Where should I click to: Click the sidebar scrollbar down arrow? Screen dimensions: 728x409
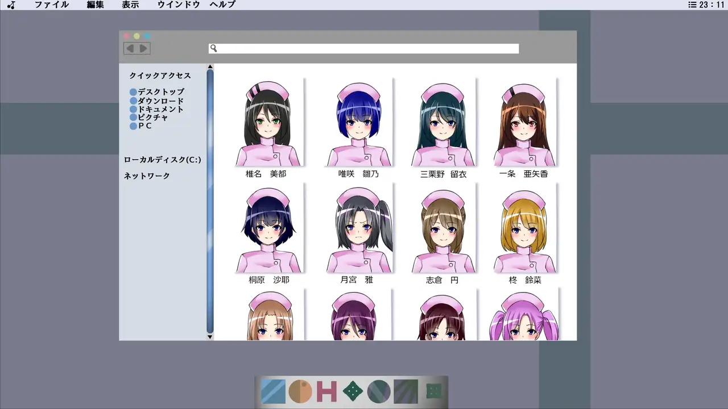[x=210, y=337]
